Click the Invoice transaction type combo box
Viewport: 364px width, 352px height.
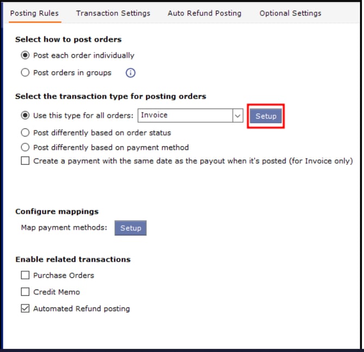point(185,116)
